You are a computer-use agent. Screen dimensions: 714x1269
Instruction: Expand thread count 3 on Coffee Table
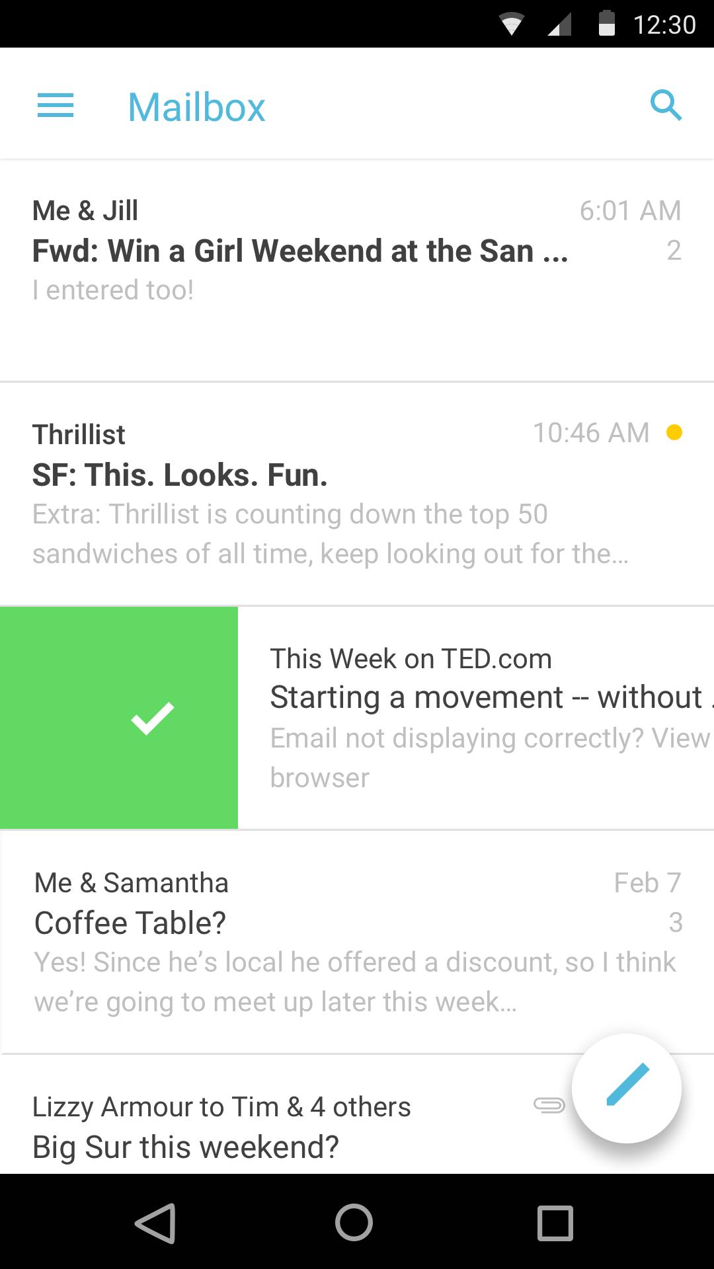pos(675,923)
